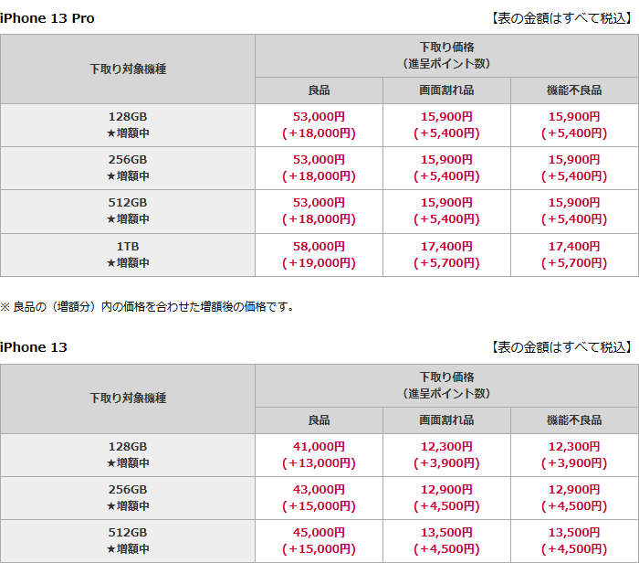
Task: Select iPhone 13 Pro 1TB model cell
Action: pyautogui.click(x=128, y=254)
